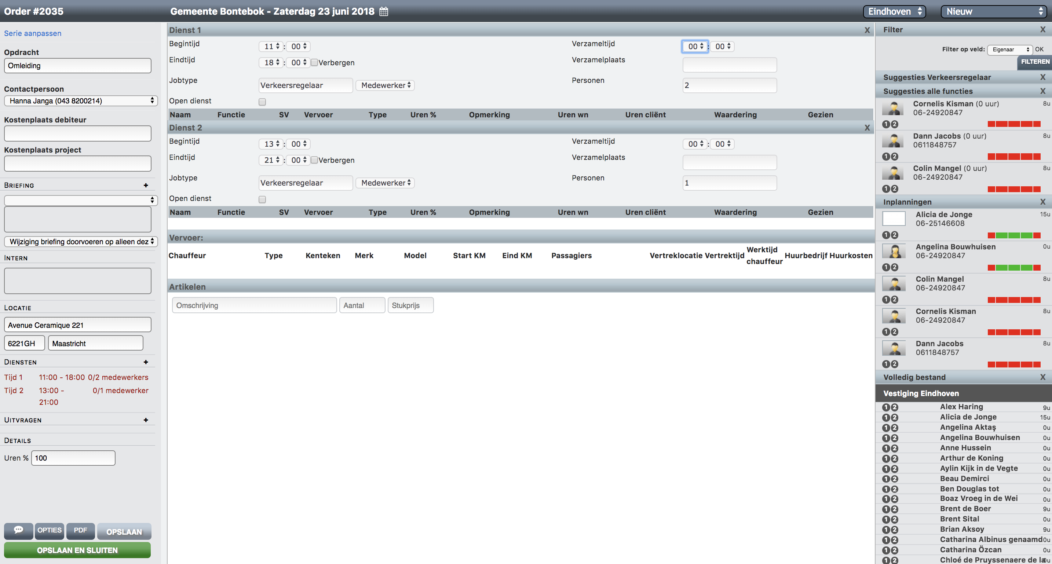Add a new dienst via Diensten plus
This screenshot has height=564, width=1052.
tap(146, 362)
